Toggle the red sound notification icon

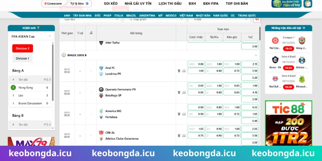[x=257, y=19]
